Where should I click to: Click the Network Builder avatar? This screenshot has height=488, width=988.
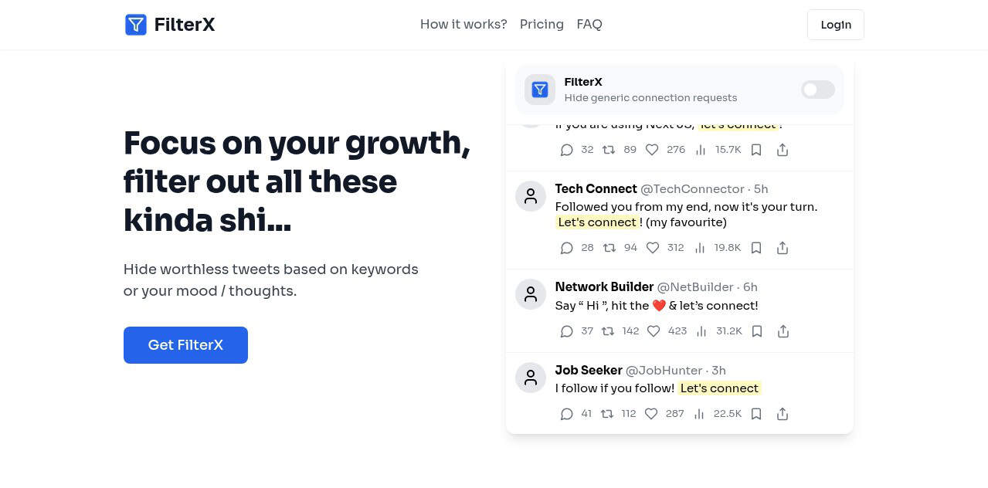pyautogui.click(x=531, y=294)
